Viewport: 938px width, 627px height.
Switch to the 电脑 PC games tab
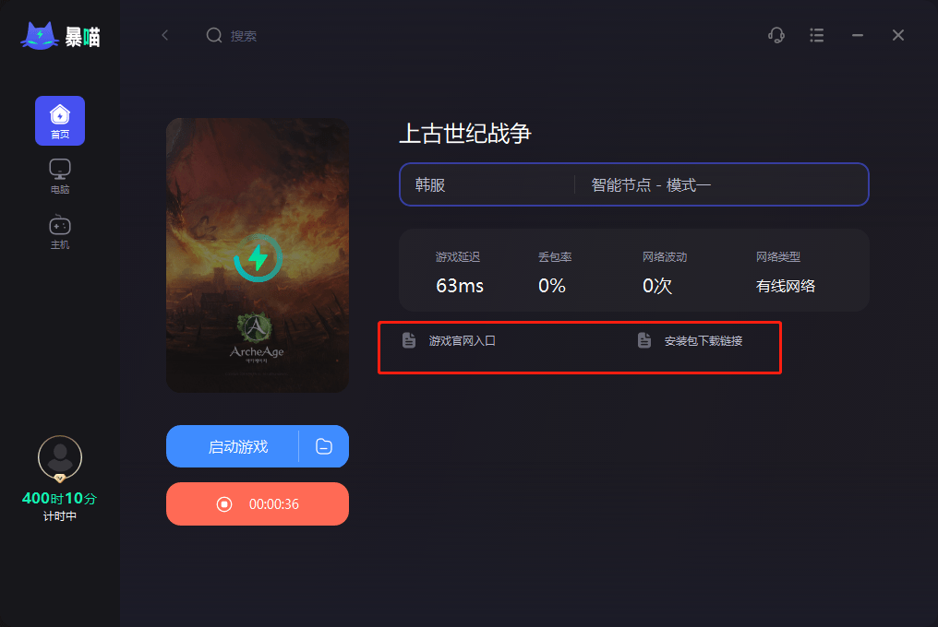pos(60,176)
